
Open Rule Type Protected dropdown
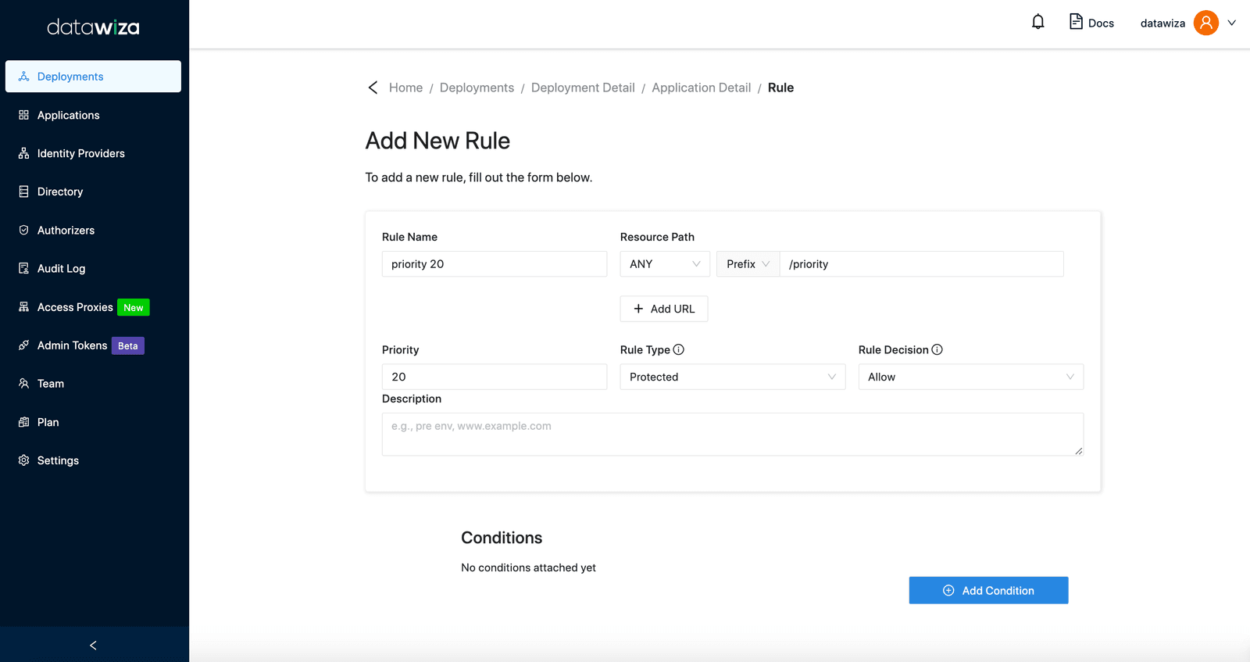[733, 377]
